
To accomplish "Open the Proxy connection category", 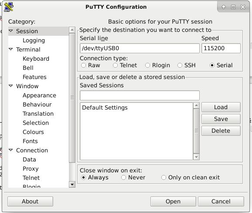I will [31, 169].
